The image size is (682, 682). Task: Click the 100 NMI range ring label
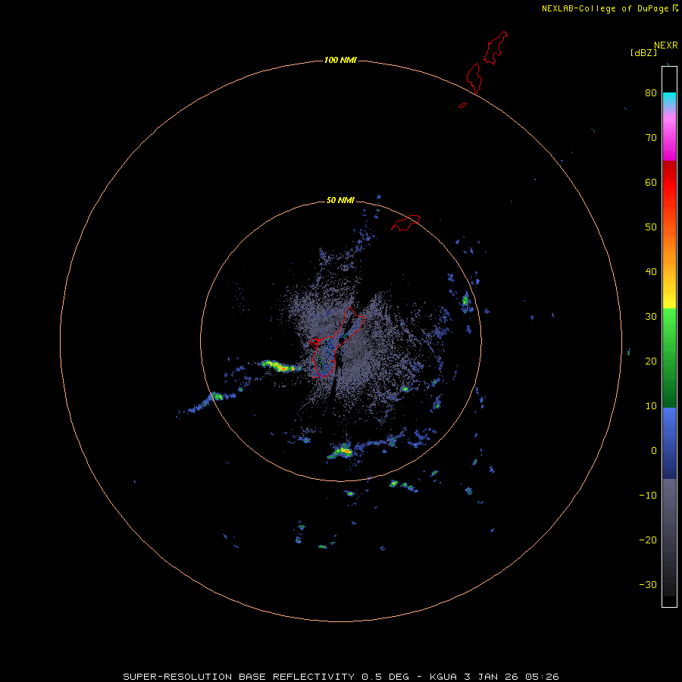pyautogui.click(x=340, y=60)
